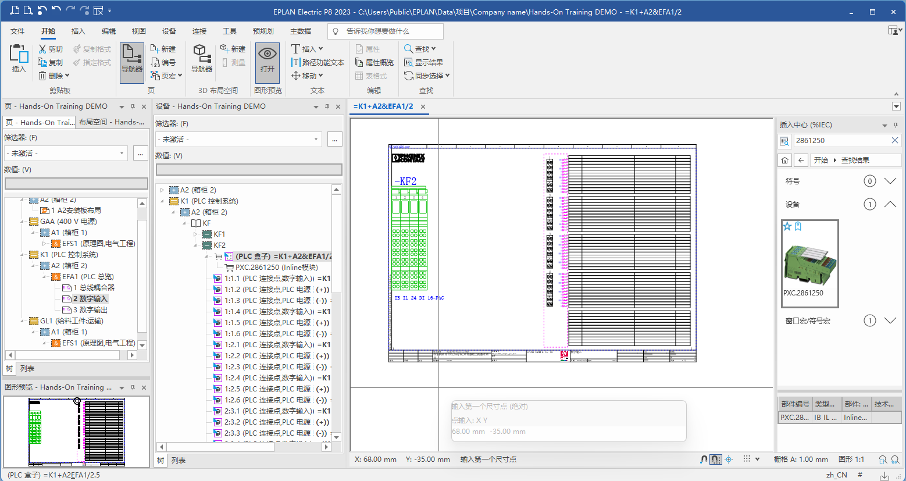Open the 页宏 dropdown

180,76
